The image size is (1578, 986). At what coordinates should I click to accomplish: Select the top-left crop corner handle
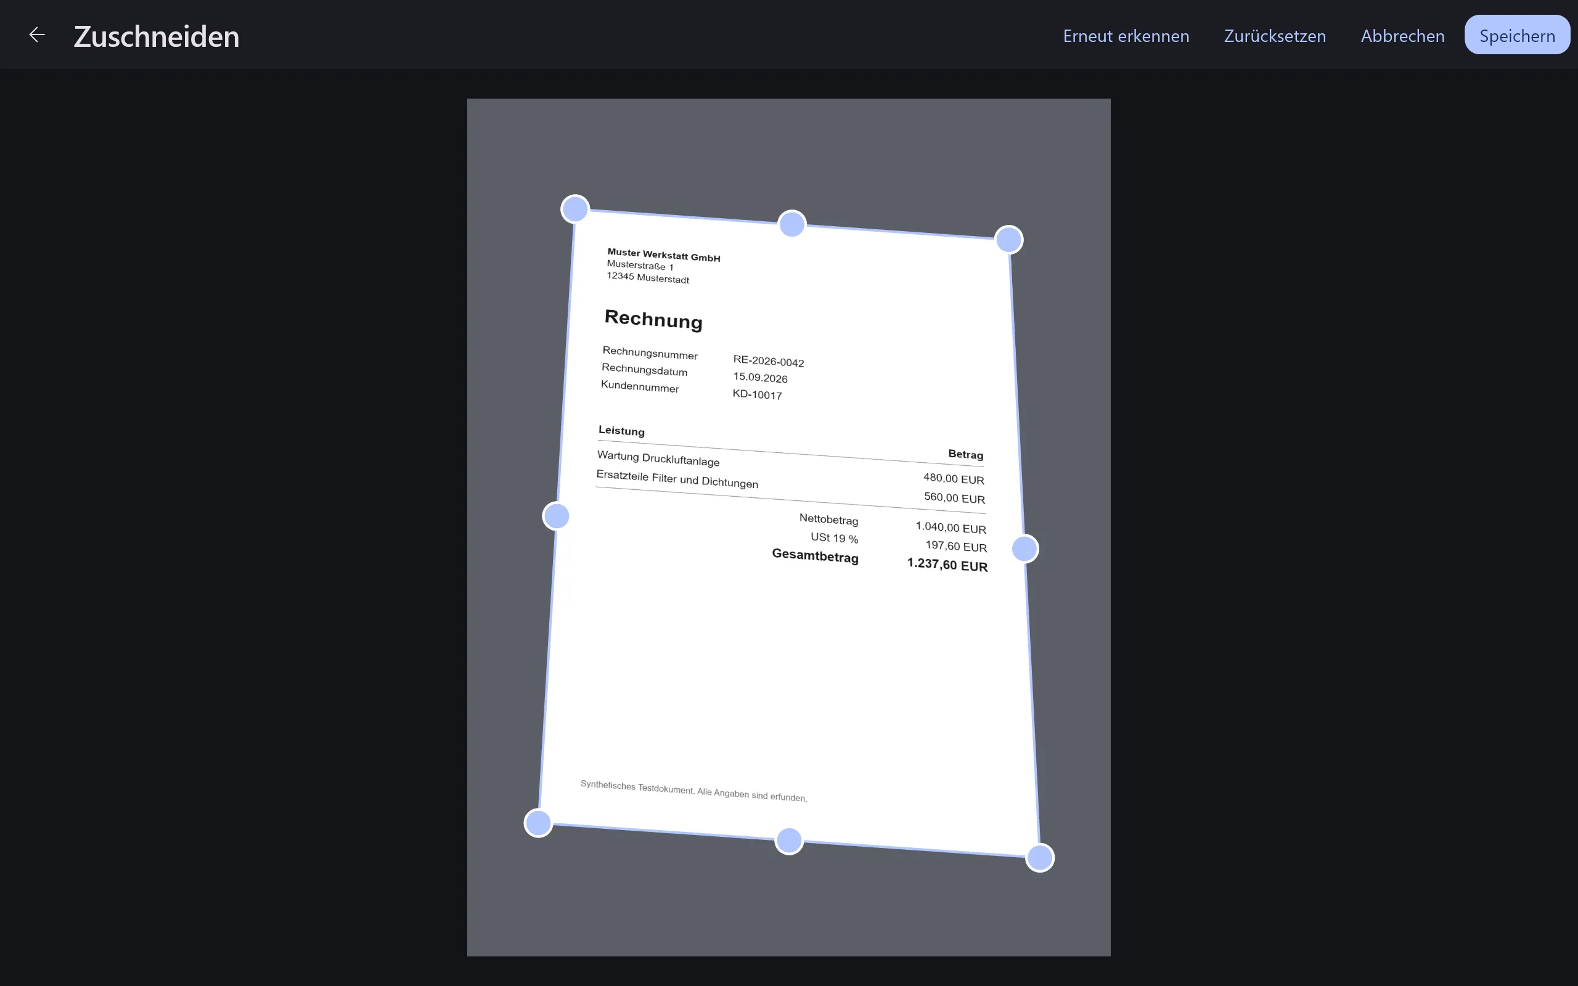point(575,209)
